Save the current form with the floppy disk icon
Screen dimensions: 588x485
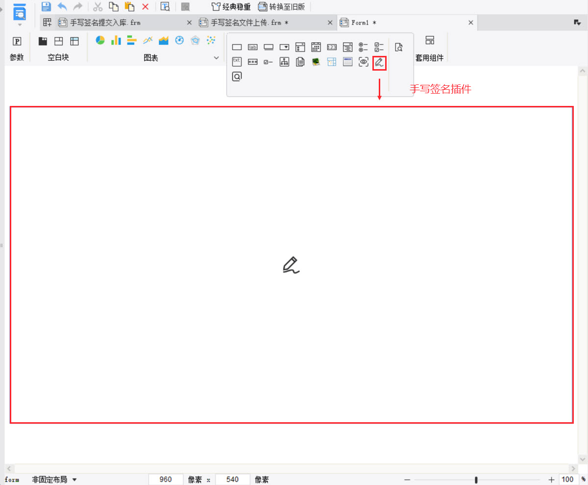[x=46, y=6]
